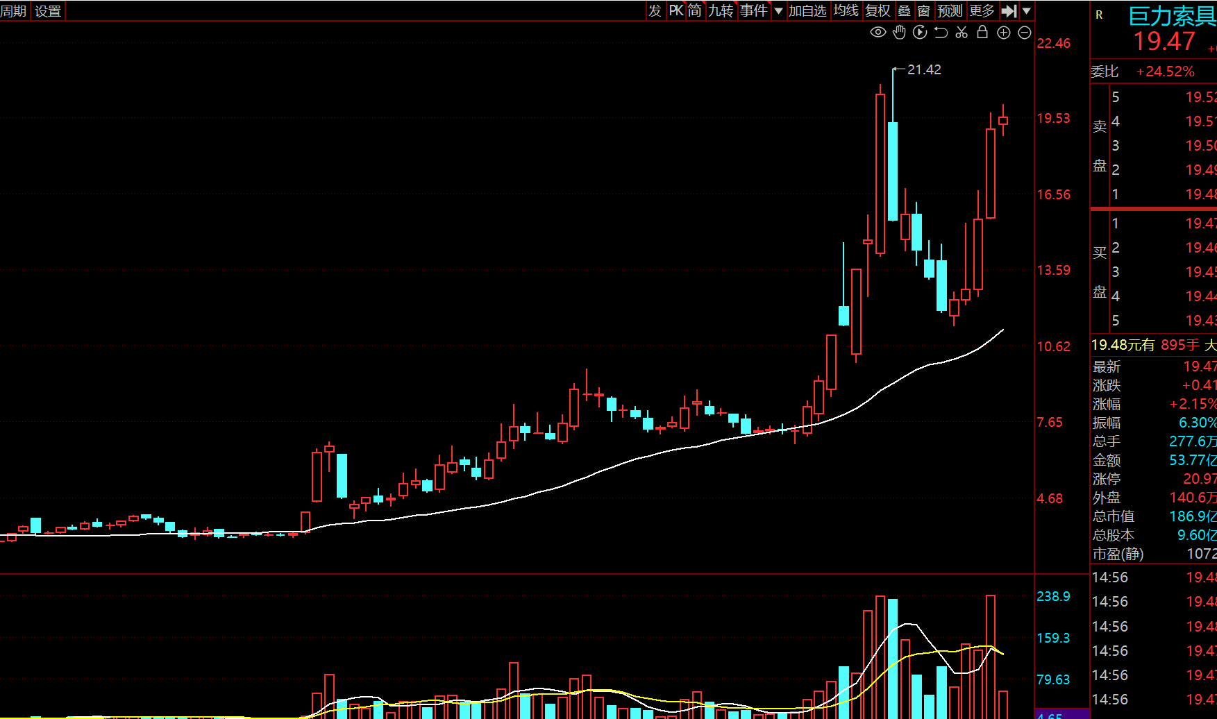Screen dimensions: 1217x719
Task: Click the 九转 indicator button
Action: [721, 11]
